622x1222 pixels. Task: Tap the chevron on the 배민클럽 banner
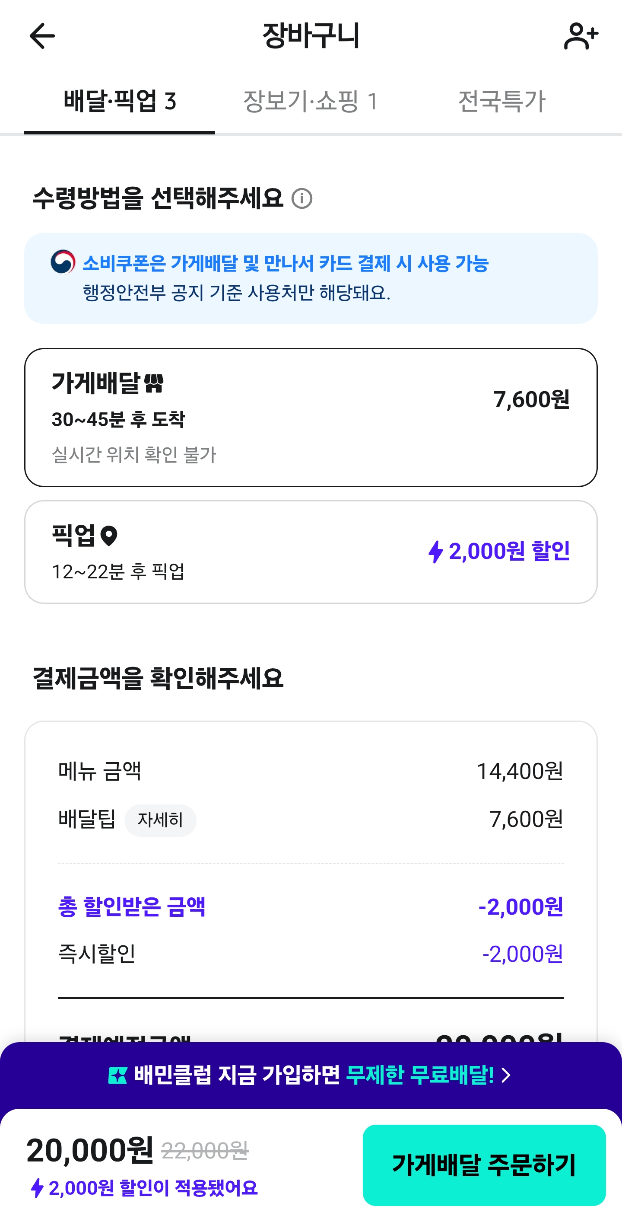point(506,1075)
